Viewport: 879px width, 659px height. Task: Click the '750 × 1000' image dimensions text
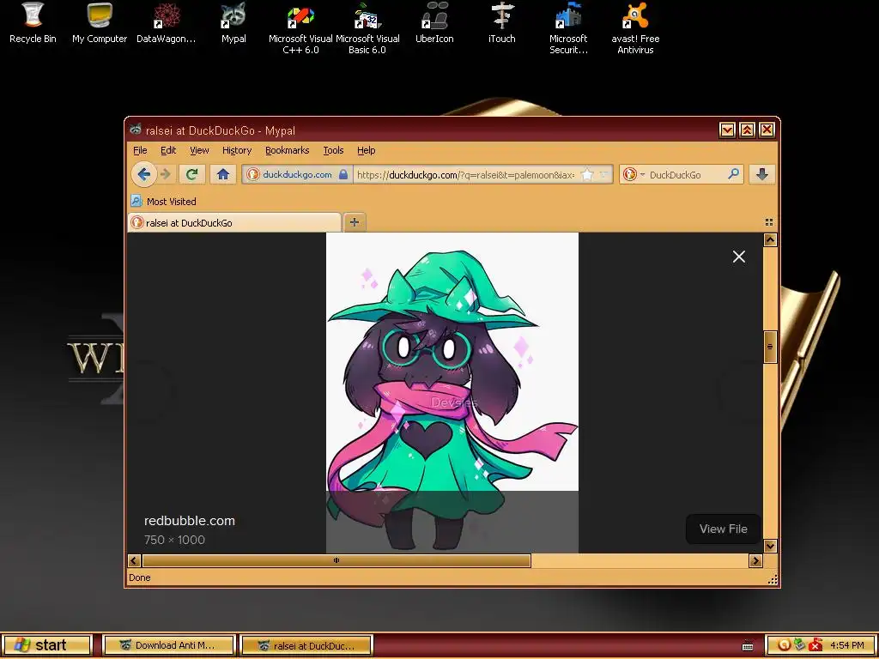tap(174, 540)
